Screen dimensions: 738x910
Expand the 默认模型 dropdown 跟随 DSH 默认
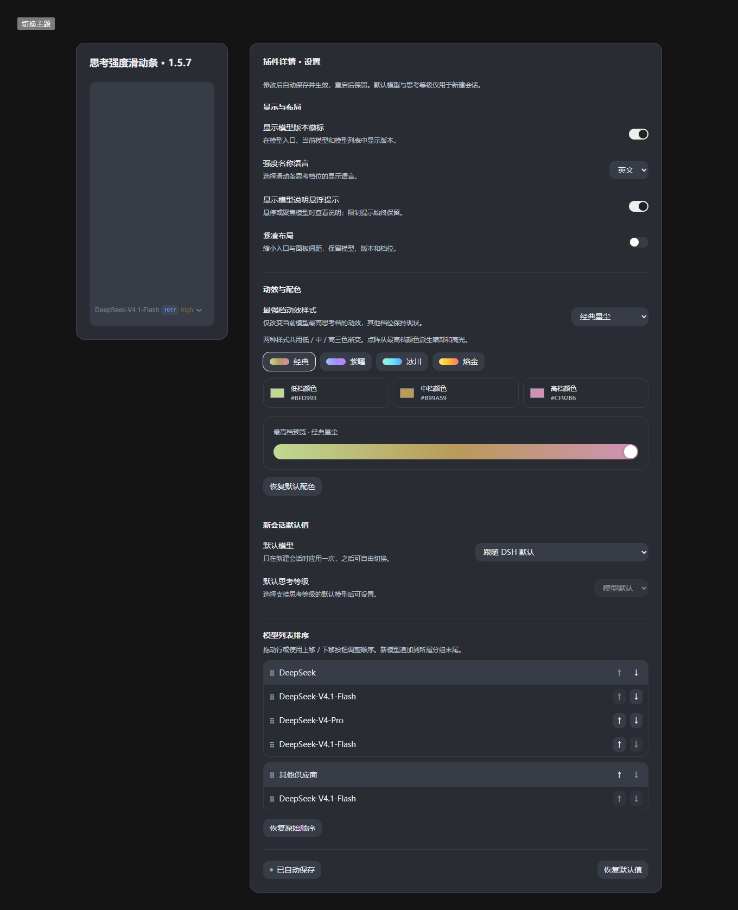click(562, 552)
